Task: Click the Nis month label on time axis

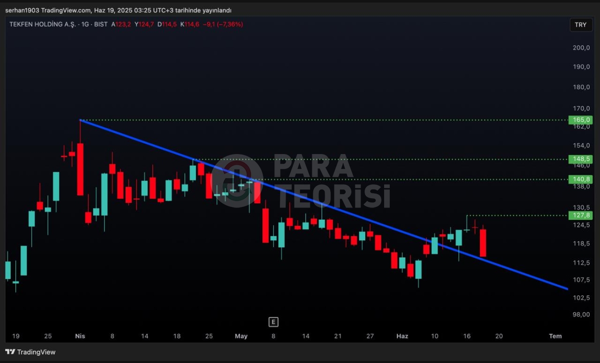Action: pyautogui.click(x=80, y=336)
